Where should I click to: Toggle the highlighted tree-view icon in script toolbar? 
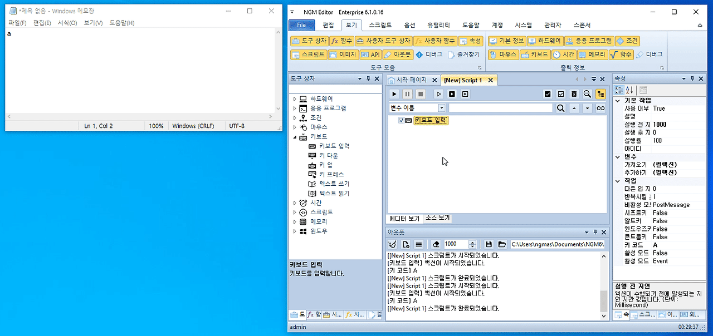[x=600, y=94]
